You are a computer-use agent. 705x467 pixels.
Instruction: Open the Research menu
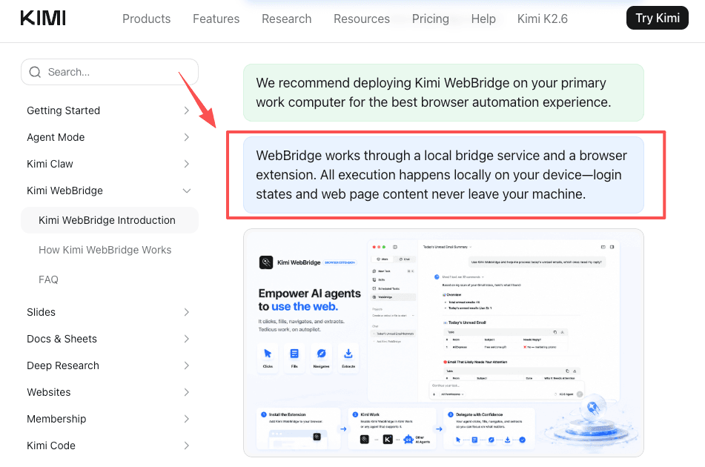pyautogui.click(x=287, y=19)
